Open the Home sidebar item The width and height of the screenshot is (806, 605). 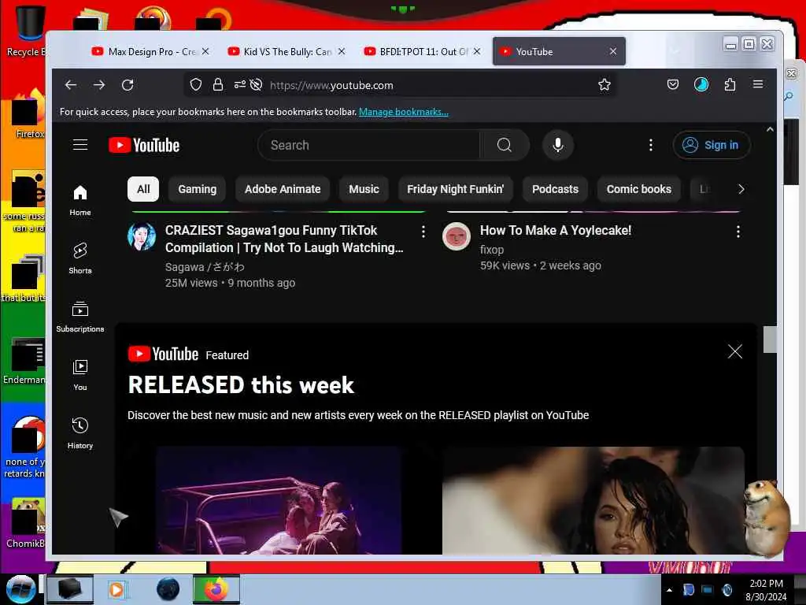(x=80, y=200)
